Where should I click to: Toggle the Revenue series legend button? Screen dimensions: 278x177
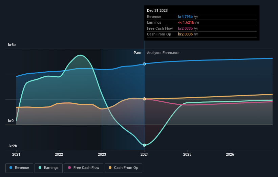click(x=19, y=168)
